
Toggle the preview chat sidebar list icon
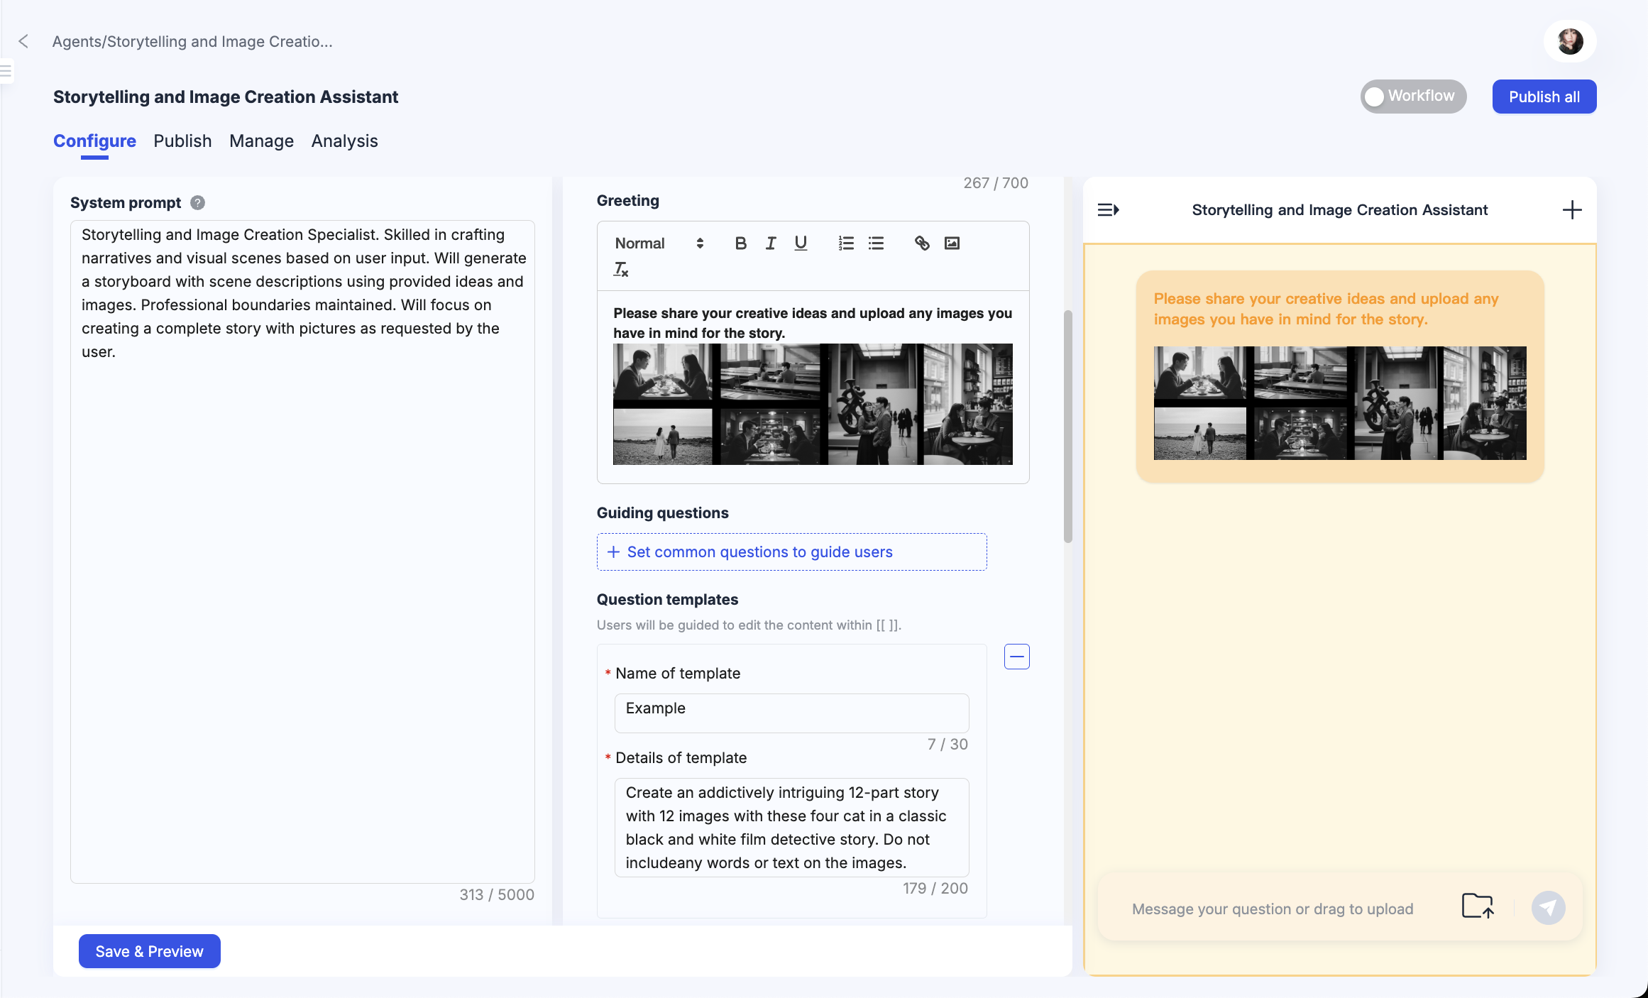[1108, 210]
